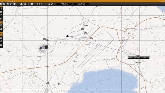Select the red-highlighted module icon by the airfield
This screenshot has height=93, width=165.
point(91,38)
